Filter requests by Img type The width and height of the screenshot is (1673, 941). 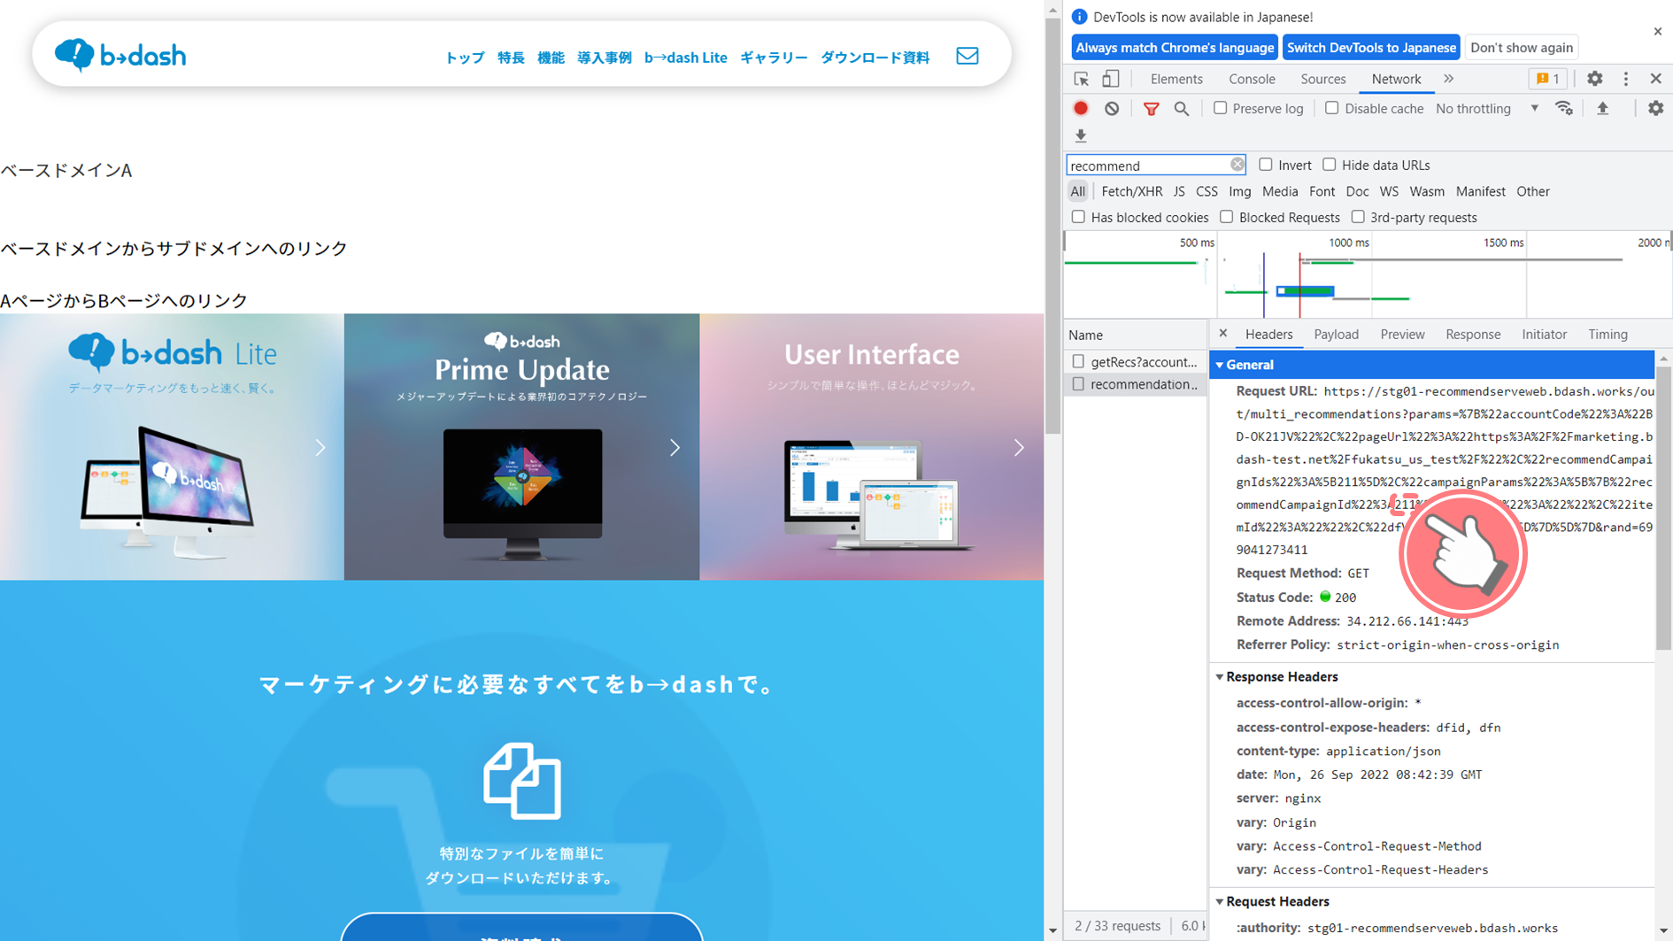pos(1239,191)
